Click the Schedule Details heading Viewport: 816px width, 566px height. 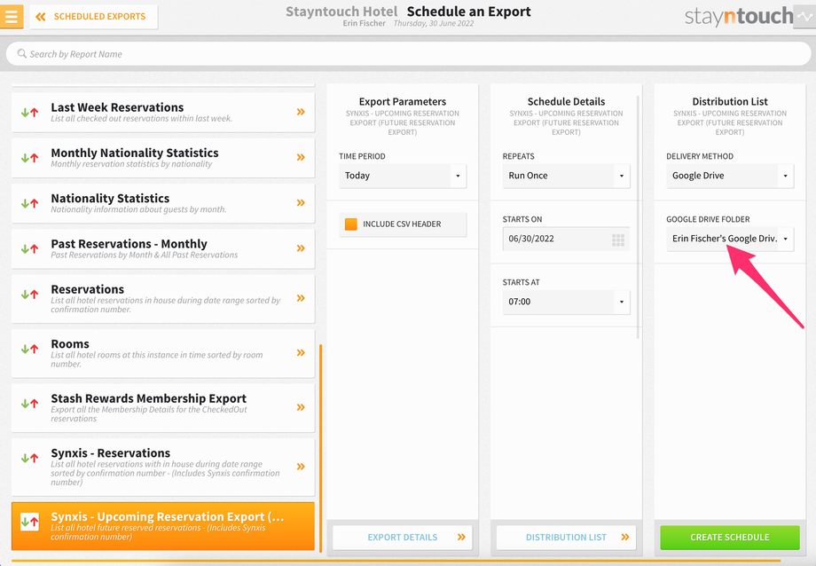tap(566, 101)
